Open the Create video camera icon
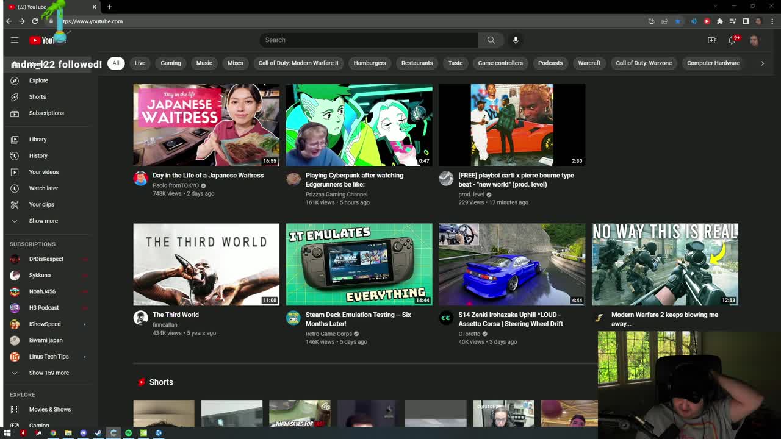The height and width of the screenshot is (439, 781). click(712, 40)
